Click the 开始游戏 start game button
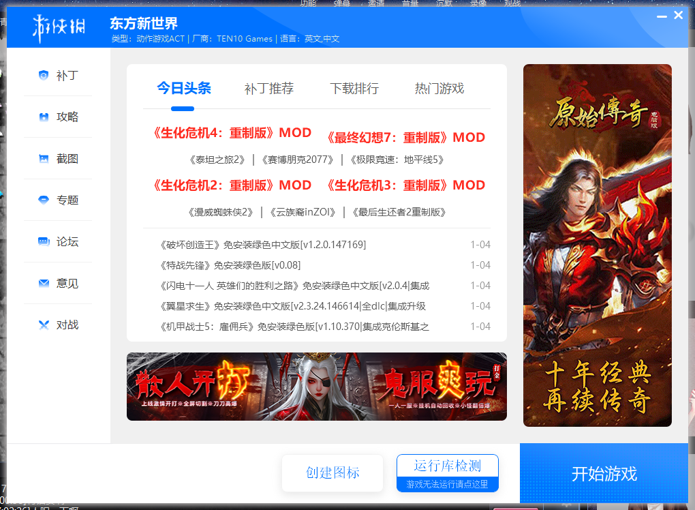The width and height of the screenshot is (695, 510). [604, 474]
